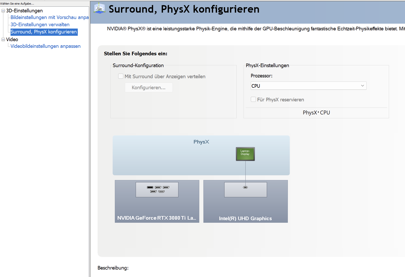Open 3D-Einstellungen verwalten
405x277 pixels.
coord(40,24)
